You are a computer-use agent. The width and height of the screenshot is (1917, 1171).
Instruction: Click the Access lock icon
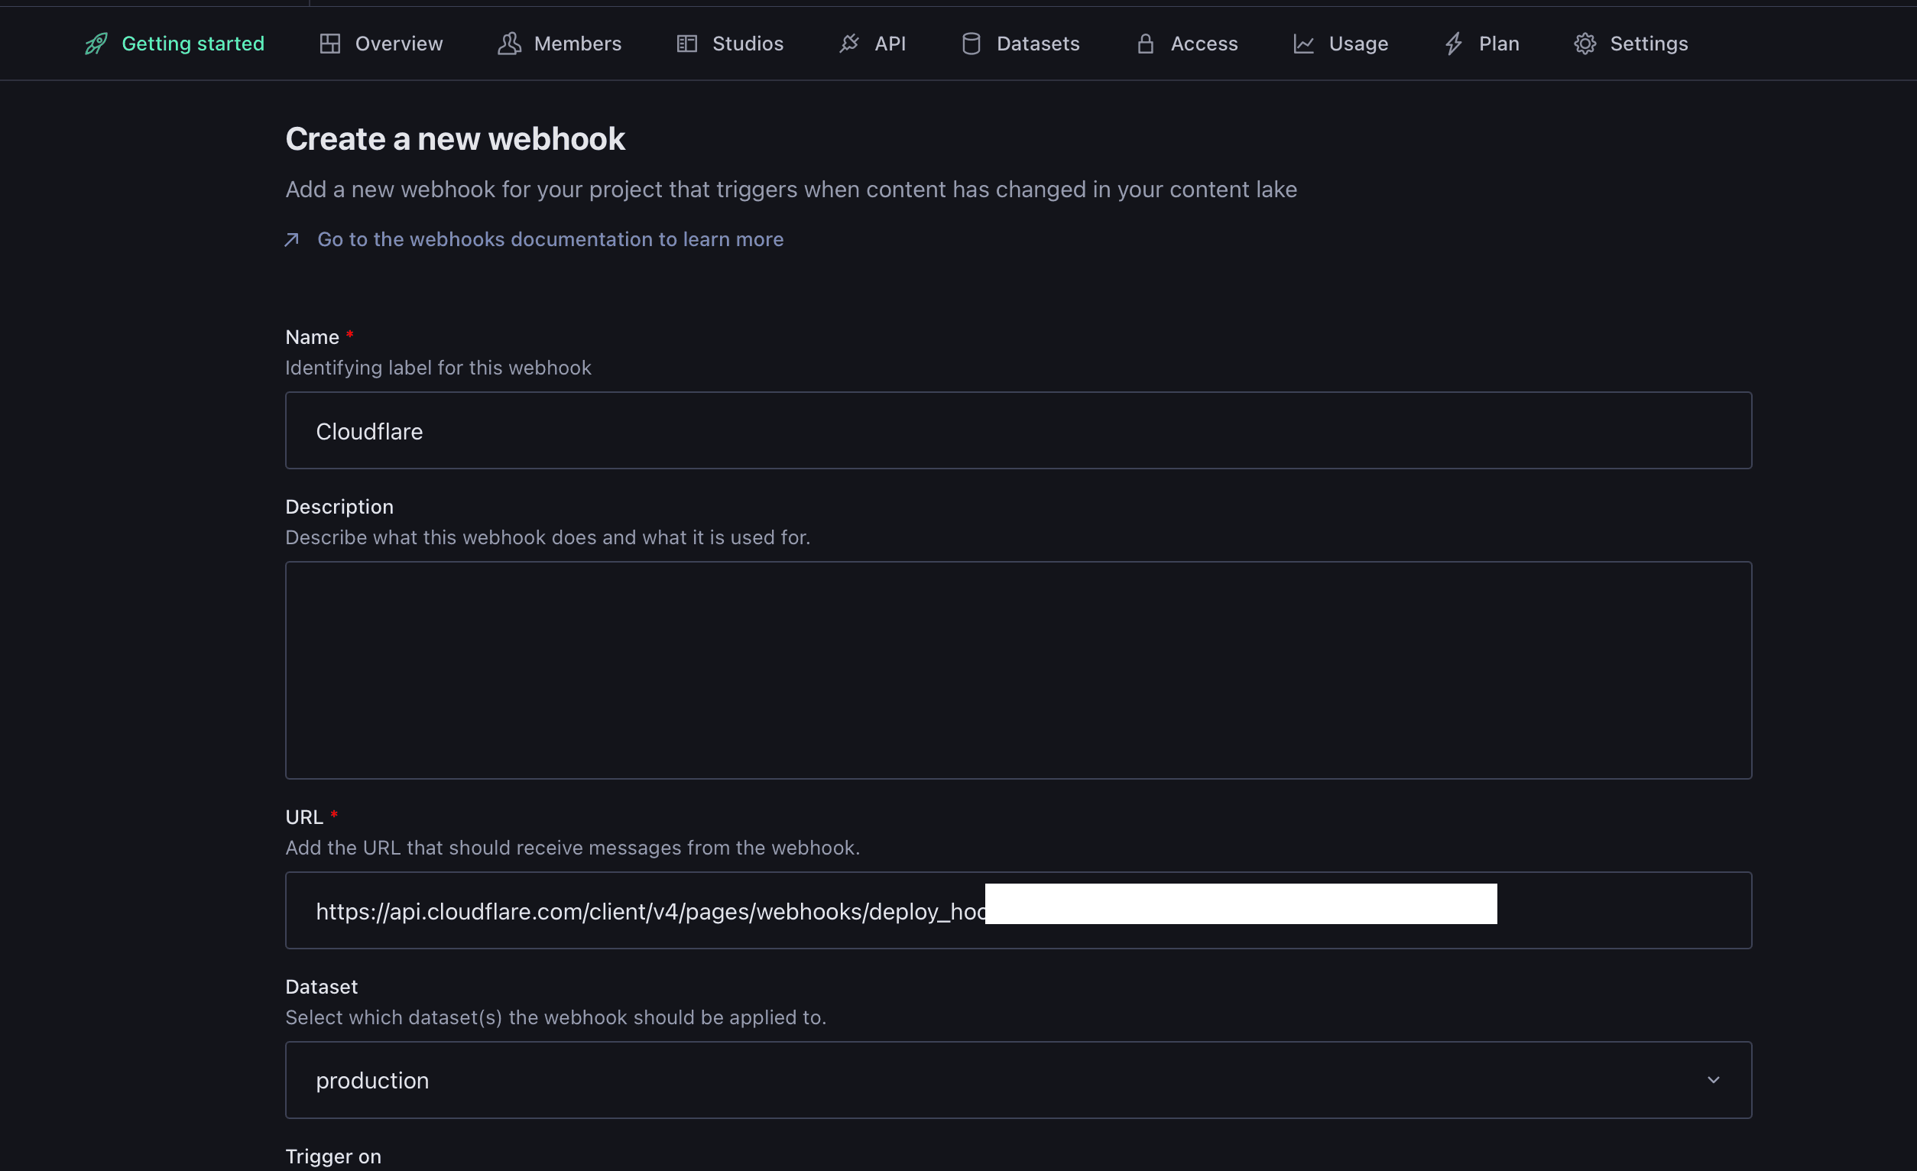tap(1145, 44)
